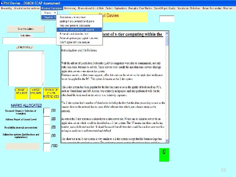Open the Aimed at level of audience menu

(x=27, y=8)
